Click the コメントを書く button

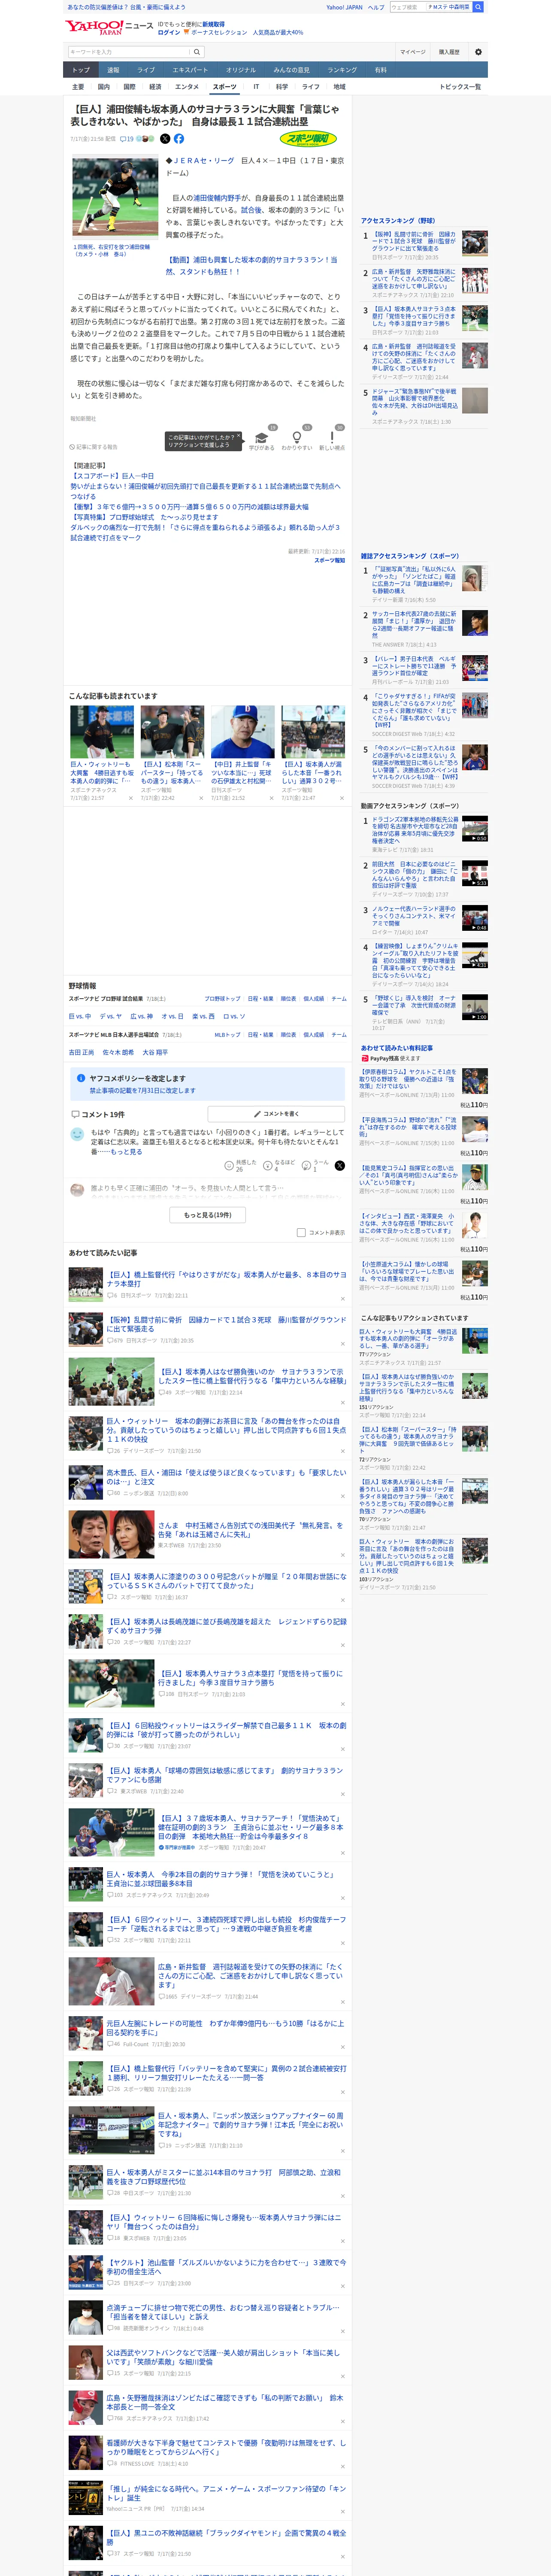pyautogui.click(x=276, y=1114)
